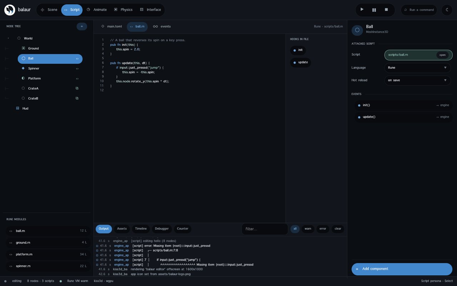This screenshot has width=457, height=286.
Task: Click the log filter input field
Action: tap(265, 229)
